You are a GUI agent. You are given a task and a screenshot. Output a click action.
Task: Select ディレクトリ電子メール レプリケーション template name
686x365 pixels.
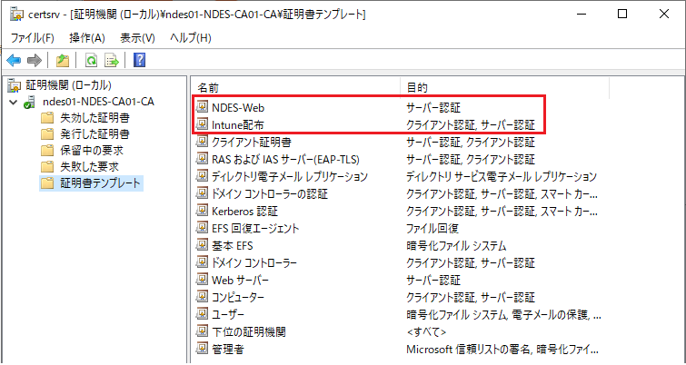(290, 177)
